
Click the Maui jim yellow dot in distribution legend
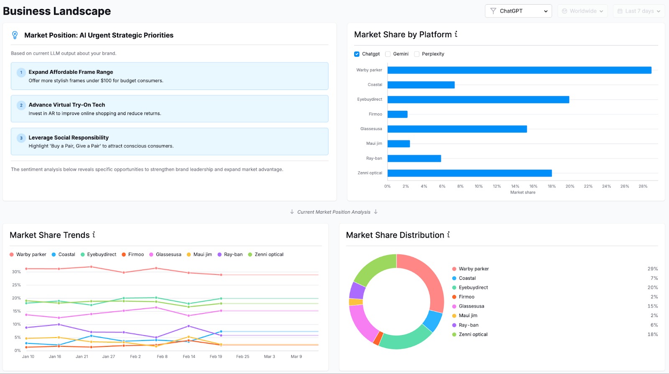[454, 316]
